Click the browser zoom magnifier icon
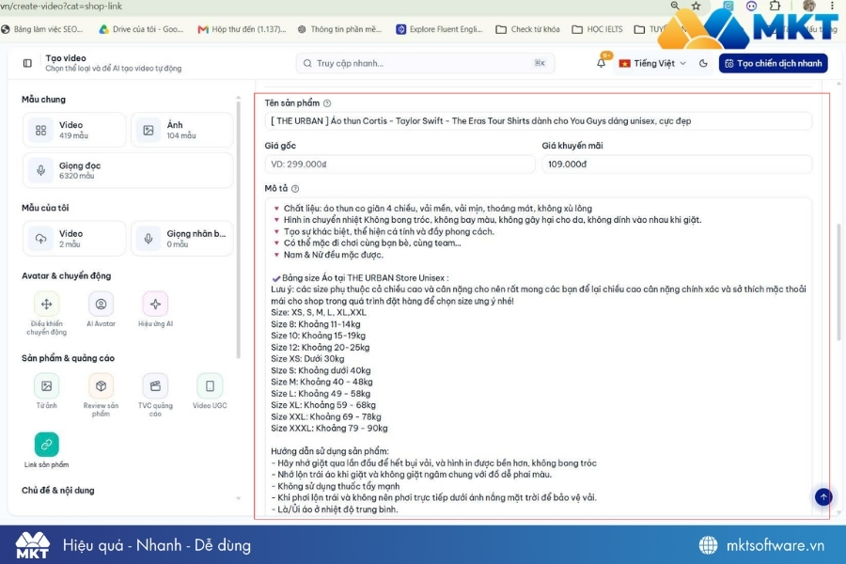 click(x=675, y=6)
